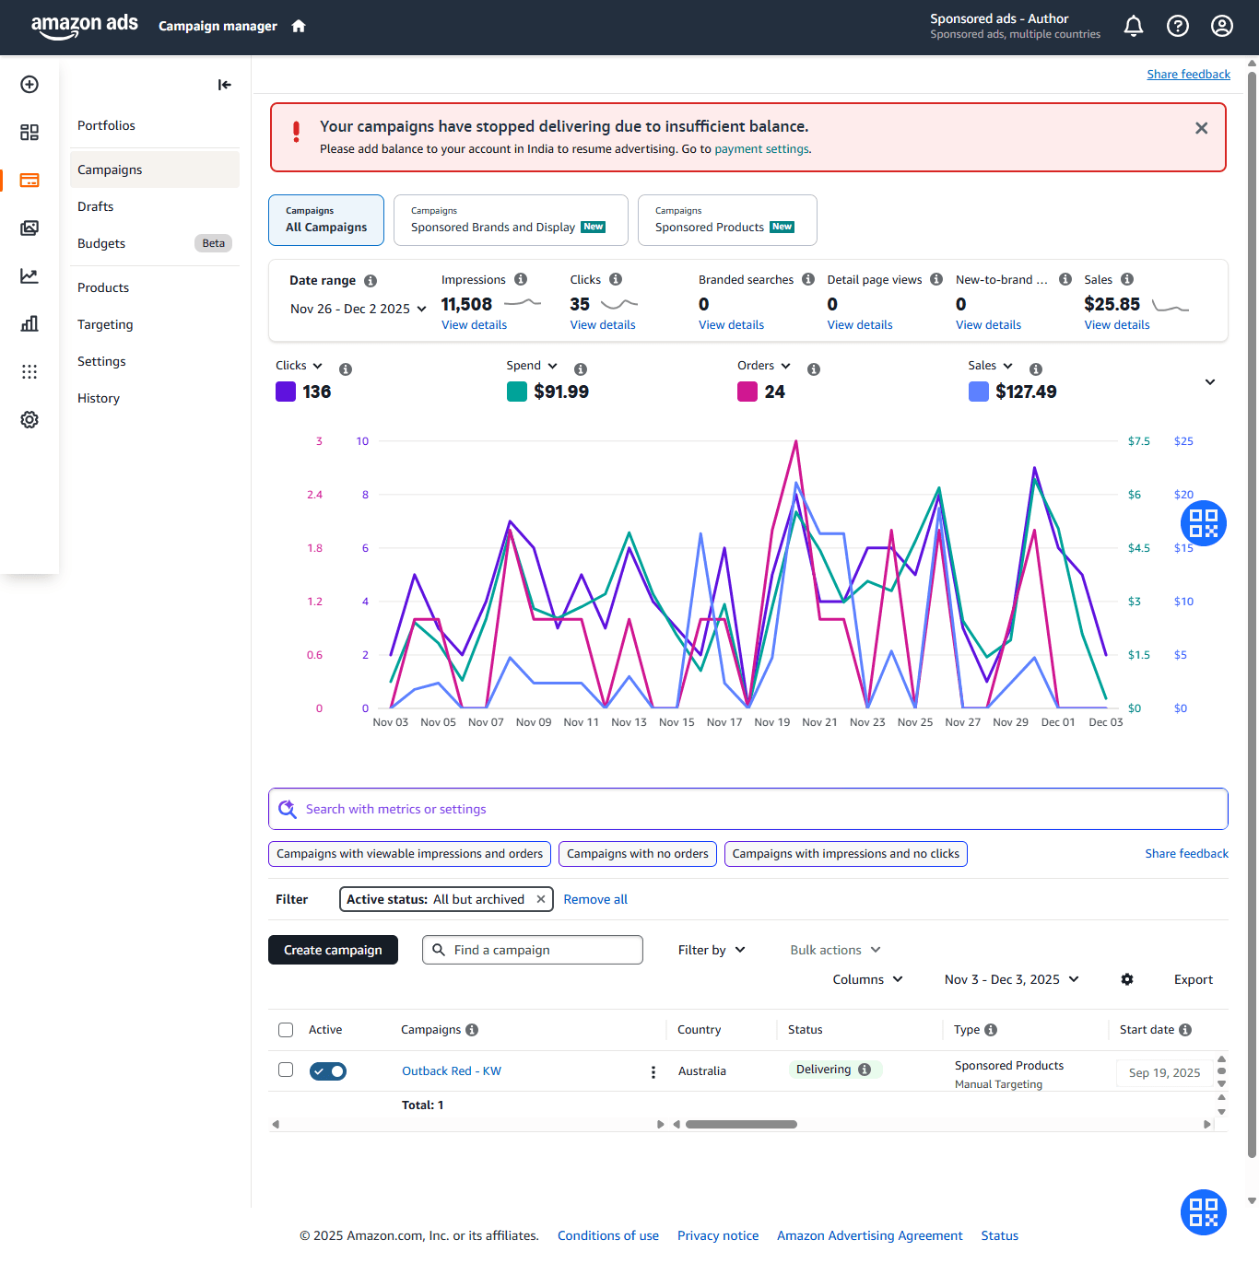Viewport: 1259px width, 1263px height.
Task: Go to home via house icon
Action: click(299, 26)
